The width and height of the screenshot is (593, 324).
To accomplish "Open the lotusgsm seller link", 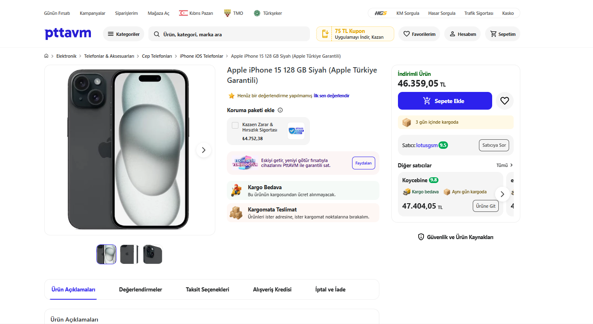I will tap(426, 146).
